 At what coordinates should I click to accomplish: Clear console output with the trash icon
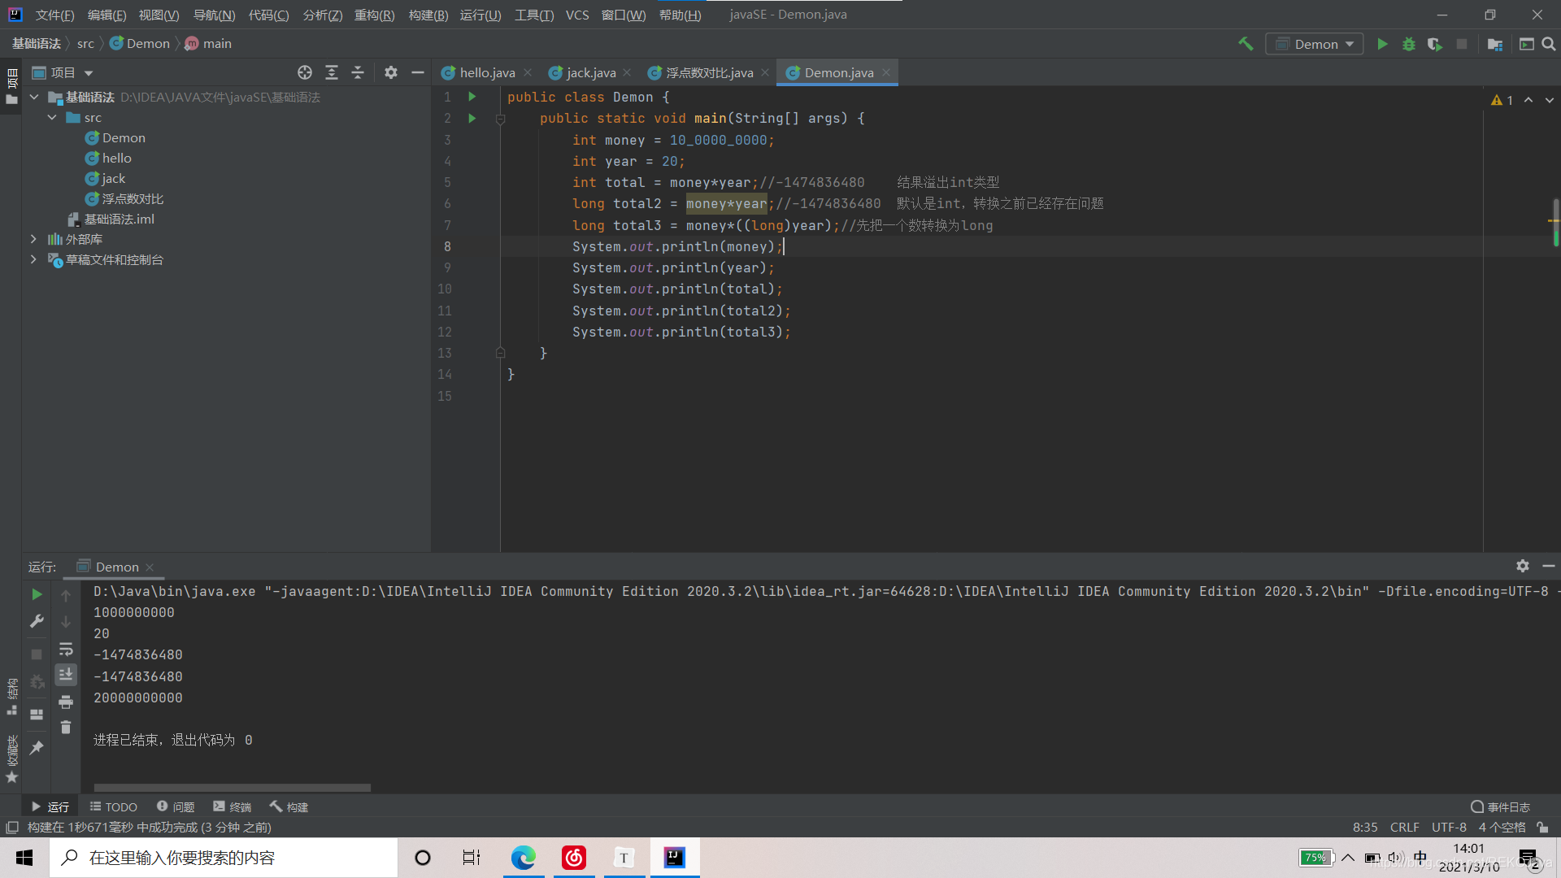(66, 728)
